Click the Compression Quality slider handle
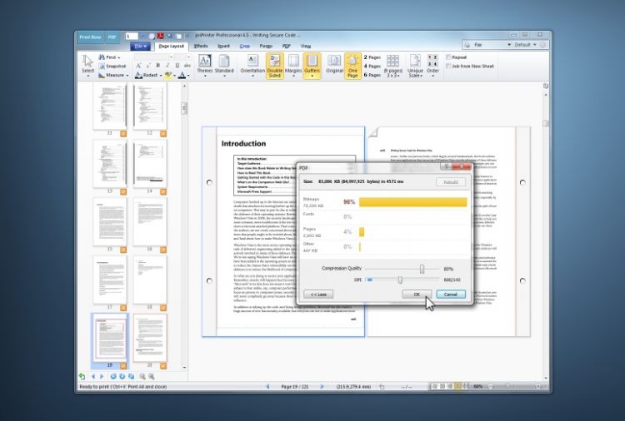Image resolution: width=625 pixels, height=421 pixels. tap(422, 269)
